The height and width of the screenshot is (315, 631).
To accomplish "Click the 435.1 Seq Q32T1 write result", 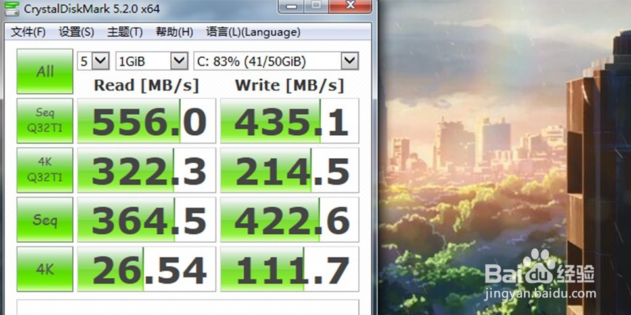I will pos(289,121).
